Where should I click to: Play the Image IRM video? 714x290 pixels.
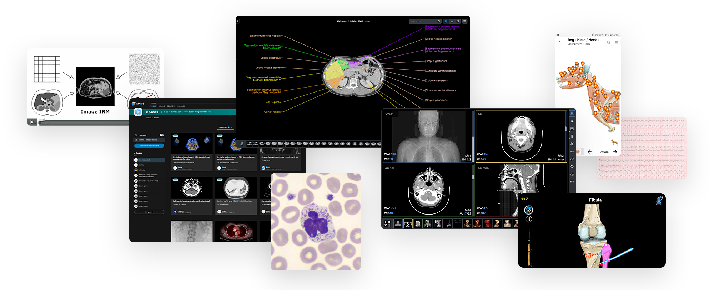point(32,122)
